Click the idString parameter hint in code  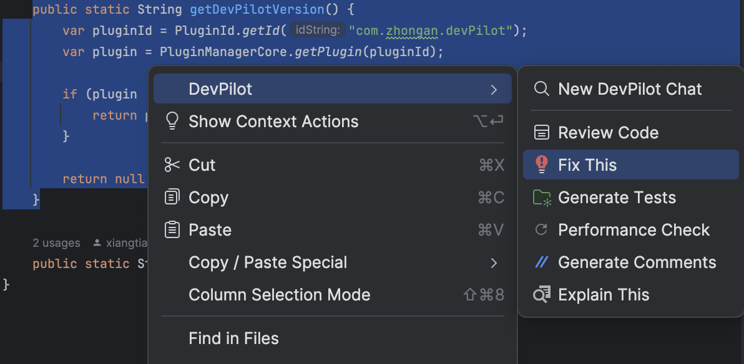pos(318,30)
